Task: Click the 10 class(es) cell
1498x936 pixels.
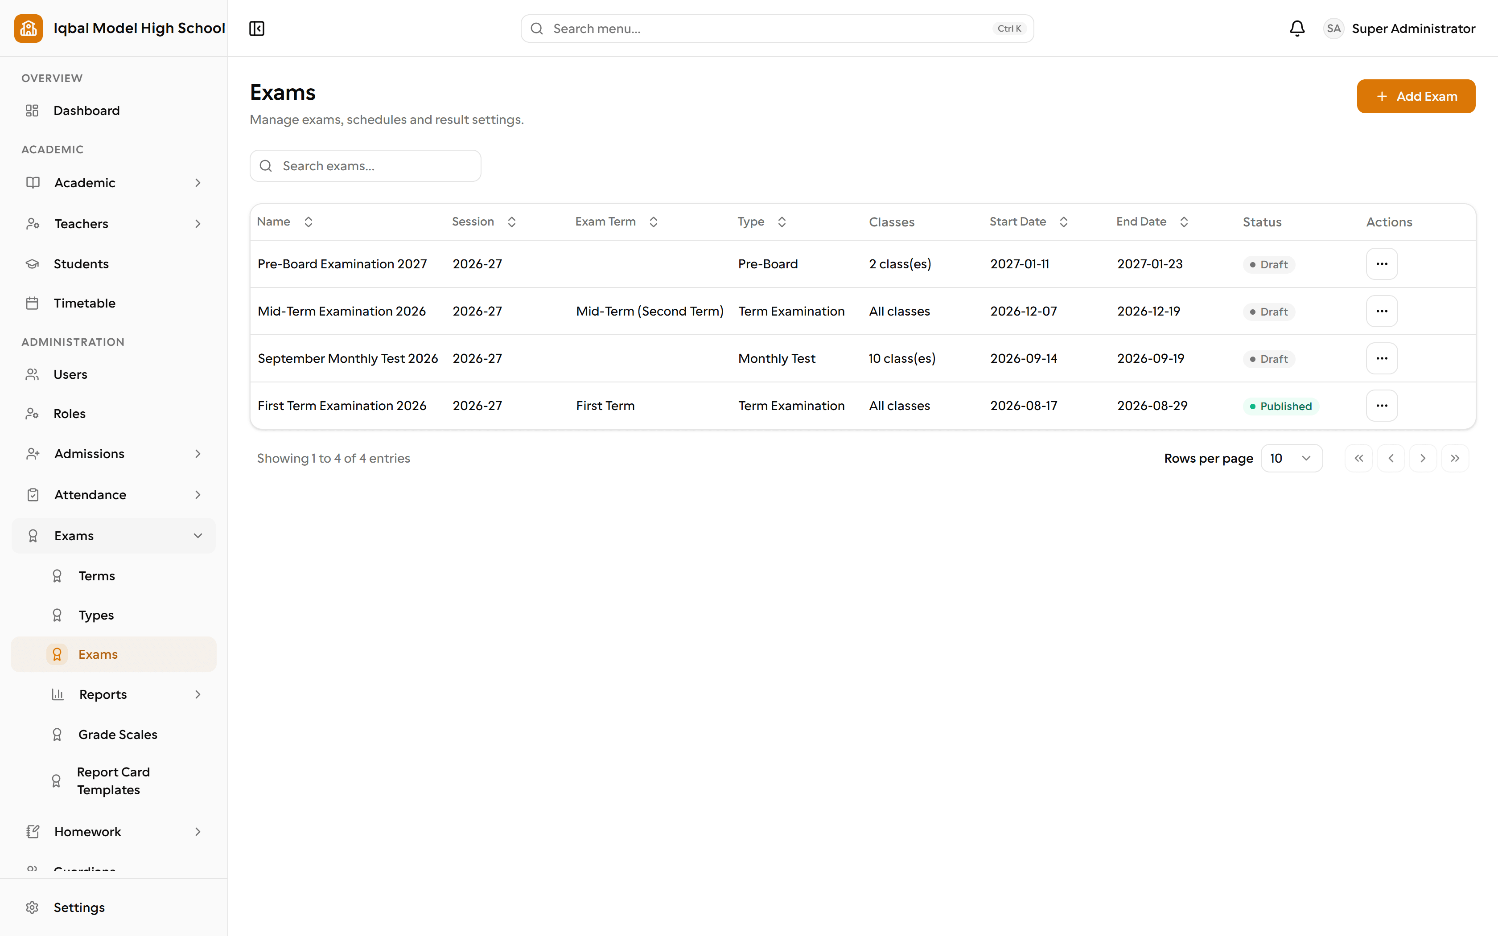Action: (902, 358)
